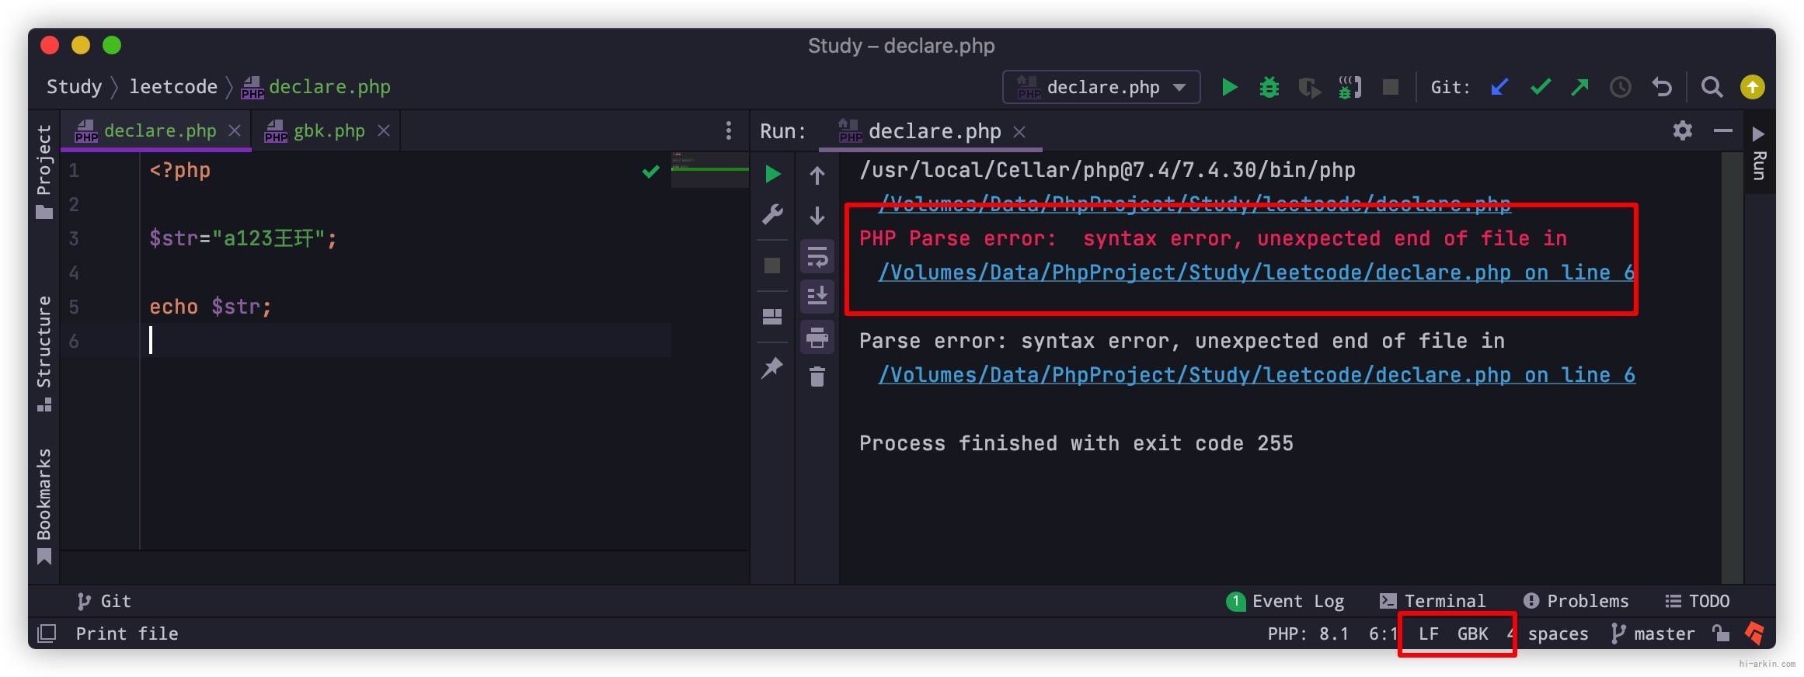Screen dimensions: 1804x677
Task: Rerun declare.php from Run panel gutter
Action: click(x=772, y=174)
